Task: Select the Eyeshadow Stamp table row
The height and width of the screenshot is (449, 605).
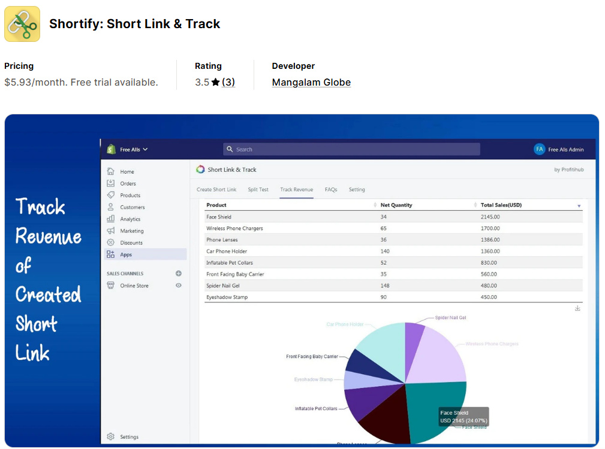Action: coord(393,297)
